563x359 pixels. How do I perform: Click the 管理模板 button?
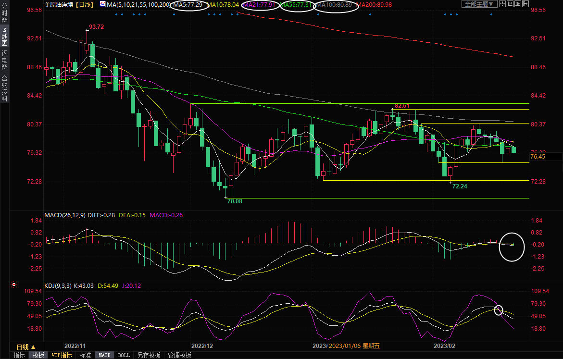179,355
